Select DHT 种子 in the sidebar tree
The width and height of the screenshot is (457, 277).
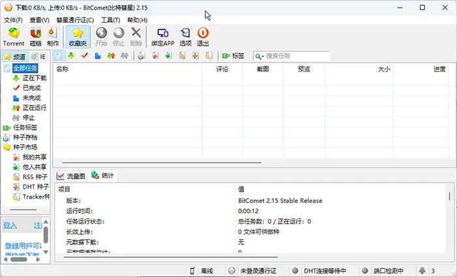tap(35, 187)
